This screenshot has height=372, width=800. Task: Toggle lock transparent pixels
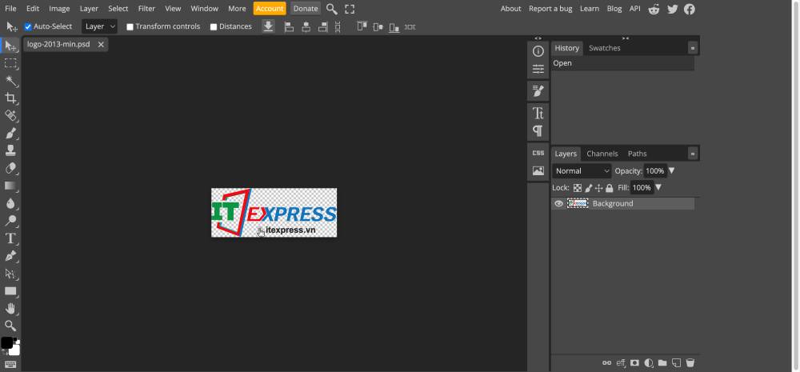tap(577, 188)
